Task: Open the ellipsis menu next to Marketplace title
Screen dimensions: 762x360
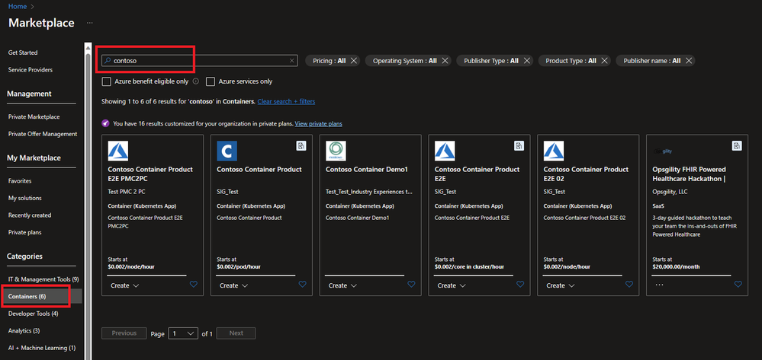Action: (90, 23)
